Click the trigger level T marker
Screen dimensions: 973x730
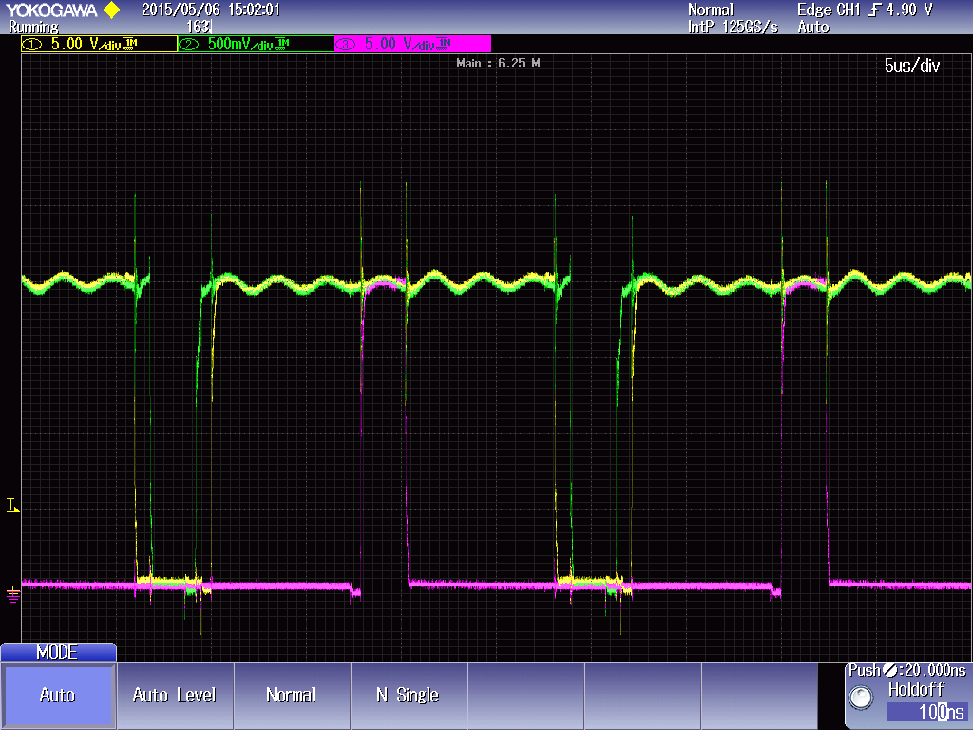12,506
